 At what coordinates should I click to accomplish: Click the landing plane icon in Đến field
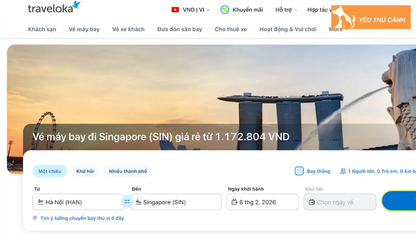pos(138,202)
